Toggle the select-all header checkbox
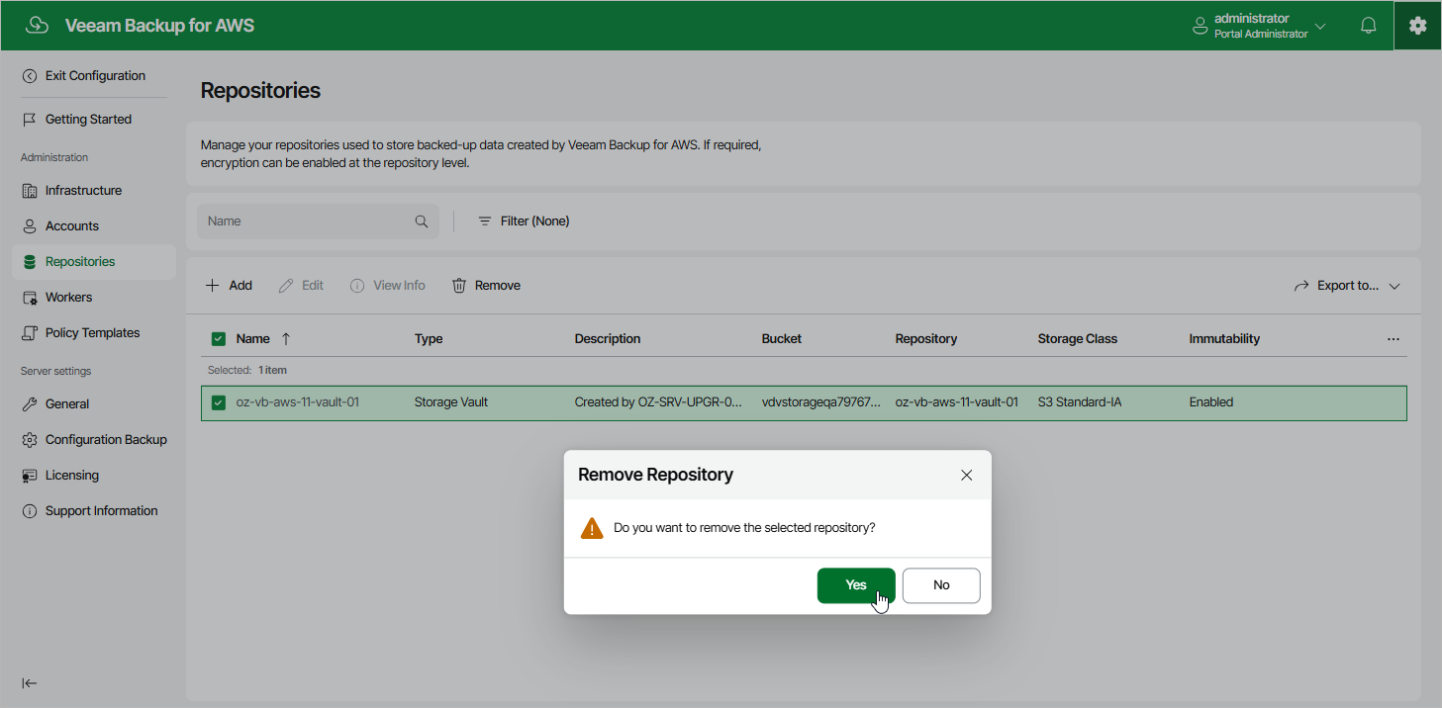This screenshot has width=1442, height=708. [219, 339]
